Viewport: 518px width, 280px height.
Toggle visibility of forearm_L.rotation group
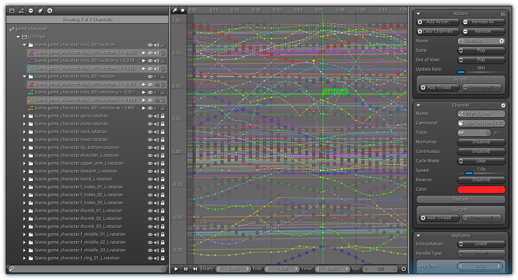point(150,171)
